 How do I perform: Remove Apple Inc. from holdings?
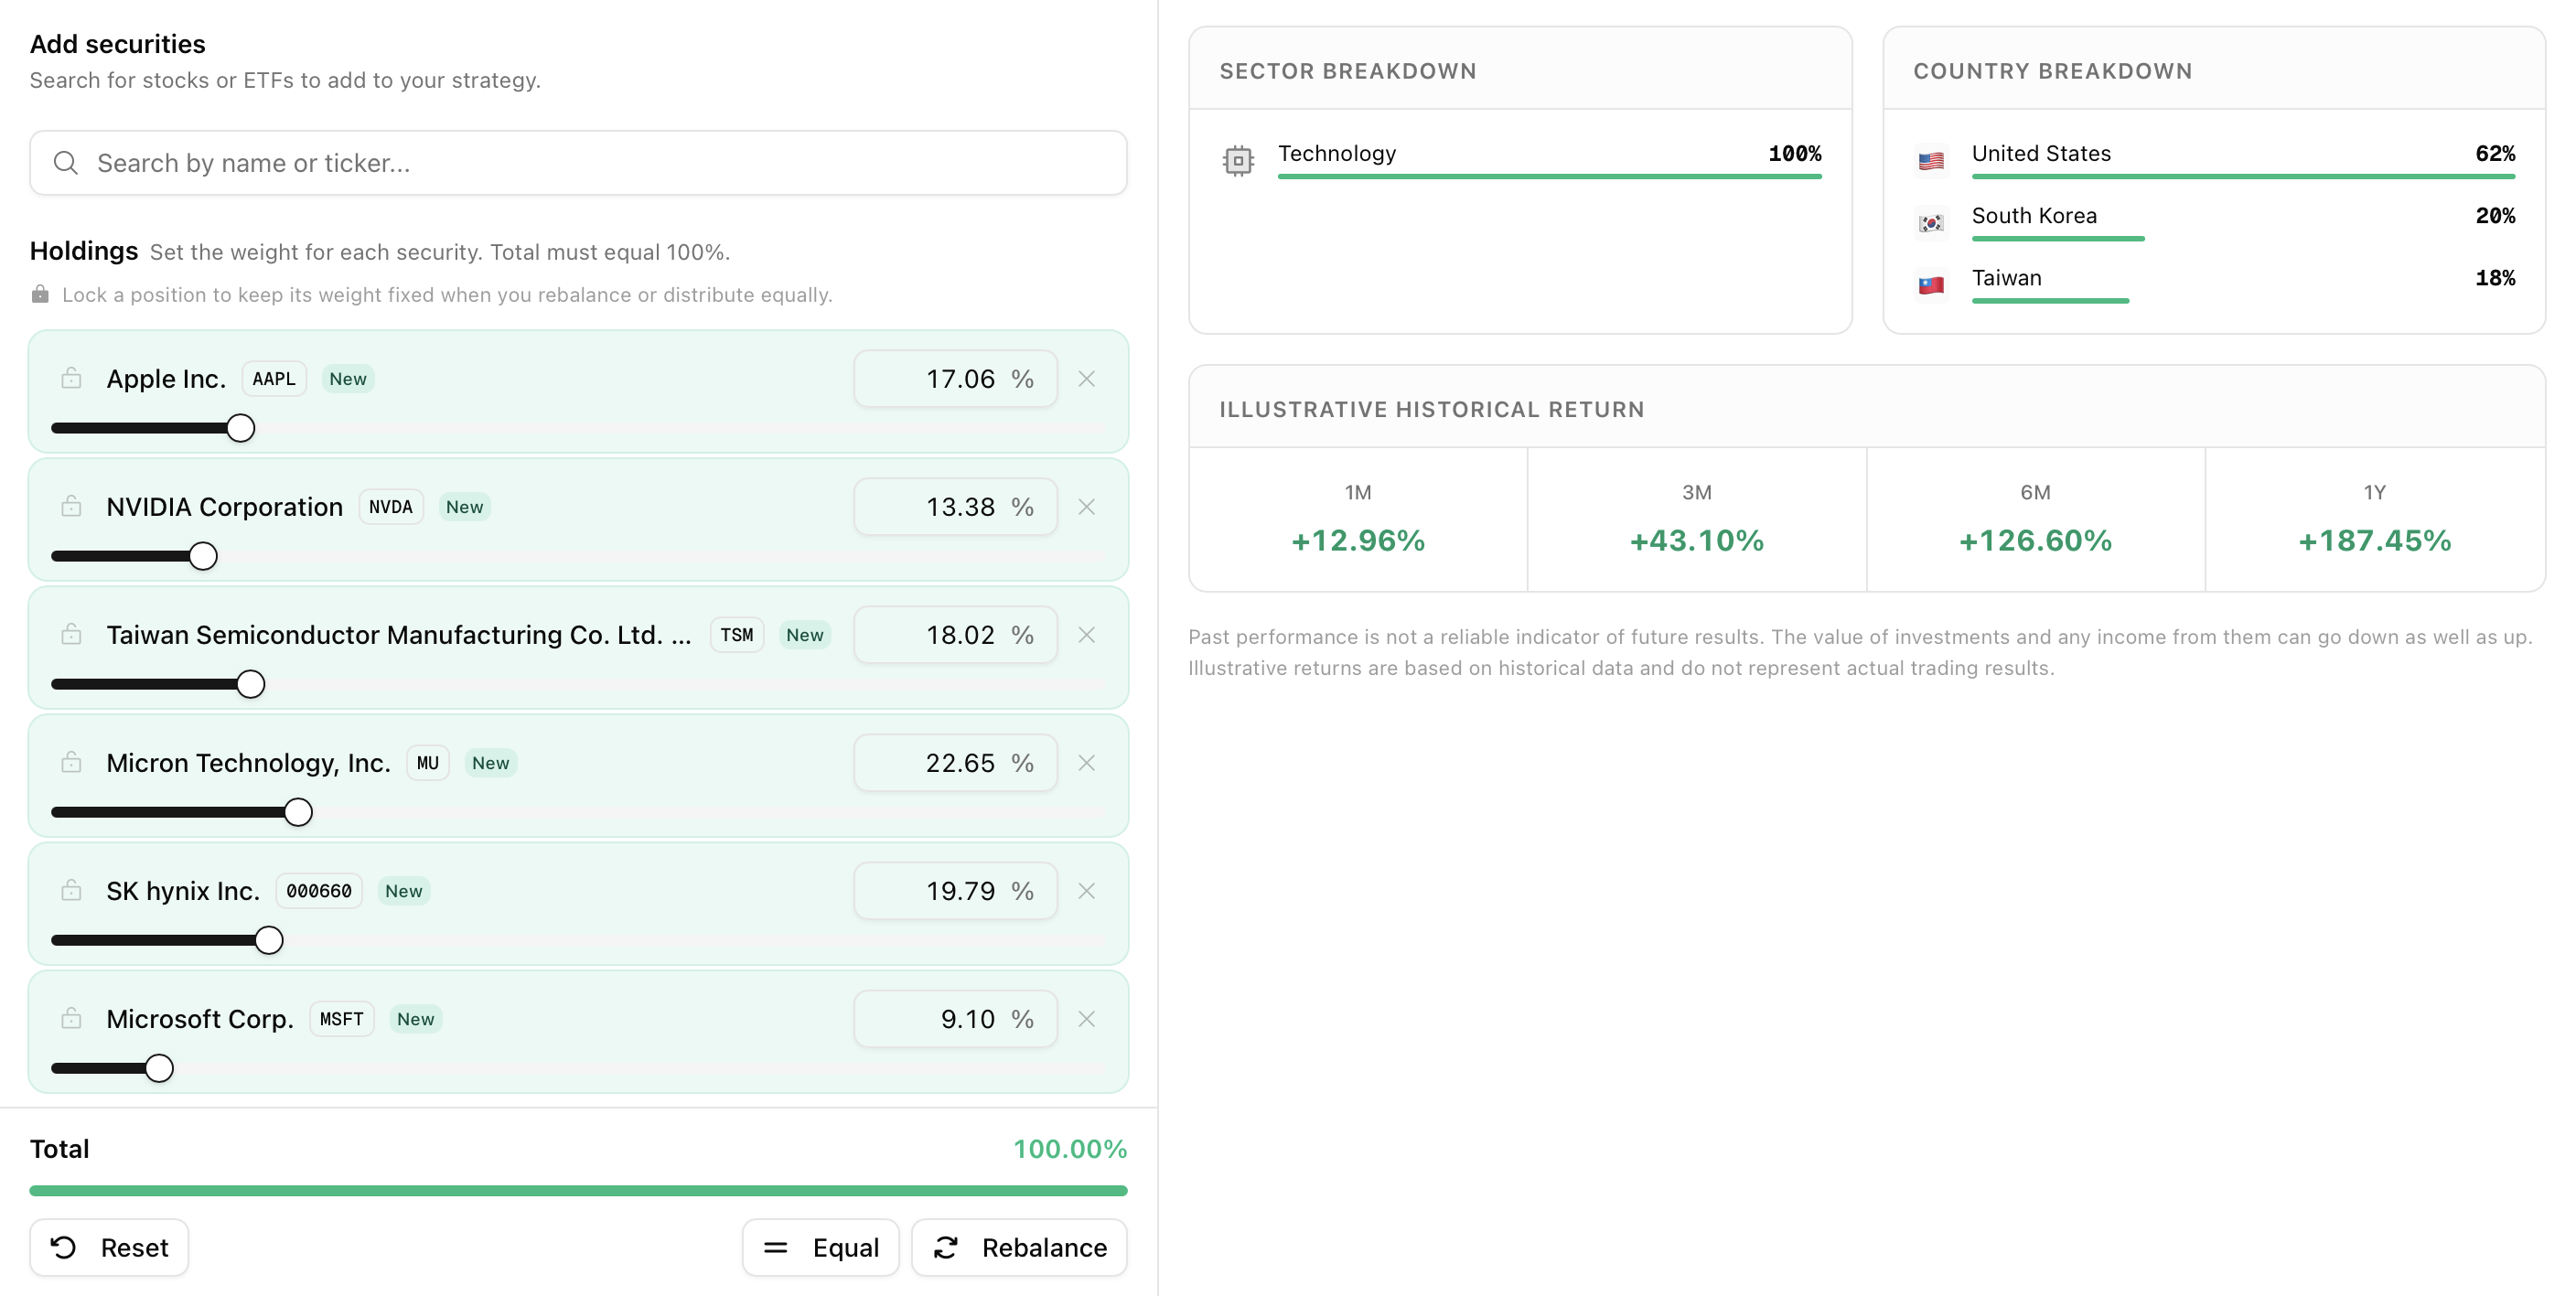1087,379
